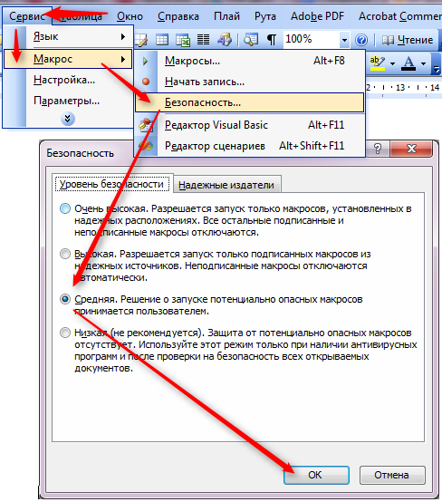Select the "Очень высокая" security radio button
The image size is (442, 502).
pyautogui.click(x=65, y=208)
